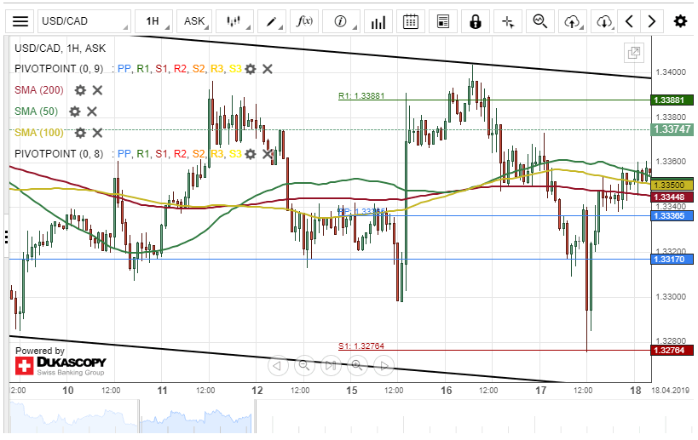Click the USD/CAD, 1H, ASK chart title

[x=61, y=49]
